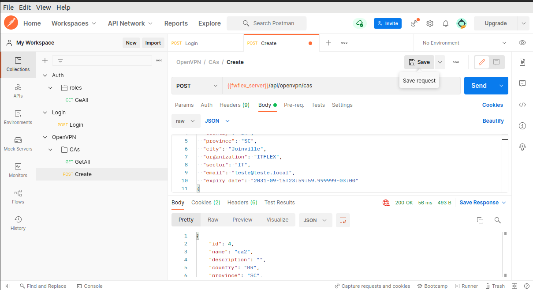Collapse the roles folder
Viewport: 533px width, 290px height.
click(51, 88)
